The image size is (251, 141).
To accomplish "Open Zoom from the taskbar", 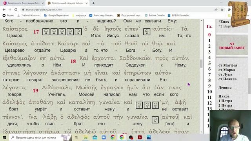I will click(104, 137).
